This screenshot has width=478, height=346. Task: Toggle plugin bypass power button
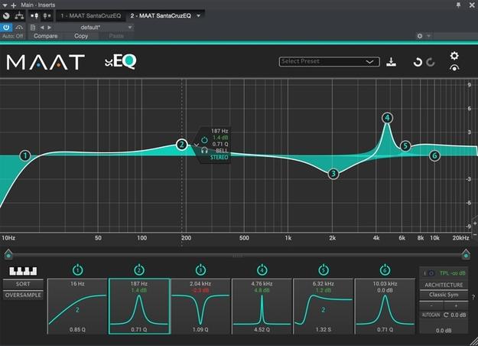(6, 28)
